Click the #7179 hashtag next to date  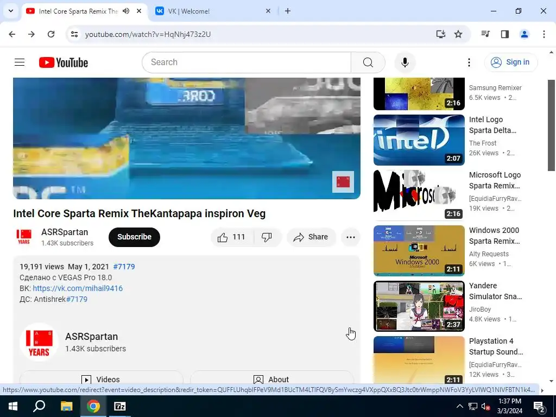(x=124, y=267)
